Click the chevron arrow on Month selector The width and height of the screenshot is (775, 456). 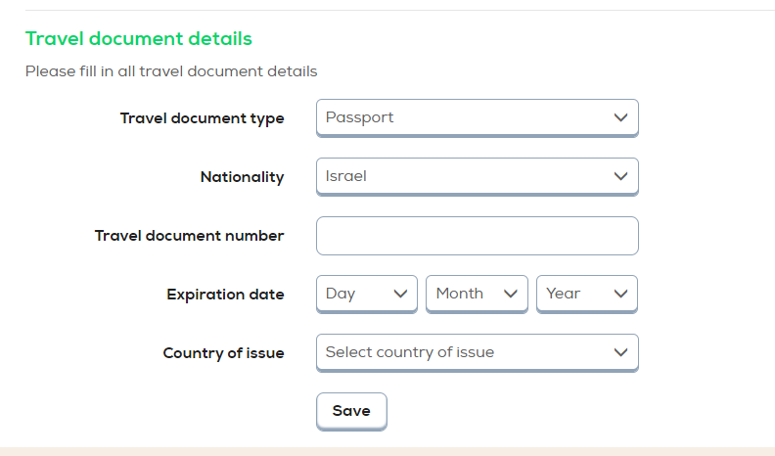pos(510,294)
